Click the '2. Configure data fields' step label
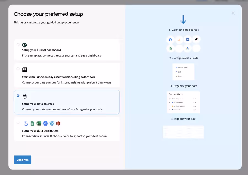248x175 pixels. click(x=184, y=58)
